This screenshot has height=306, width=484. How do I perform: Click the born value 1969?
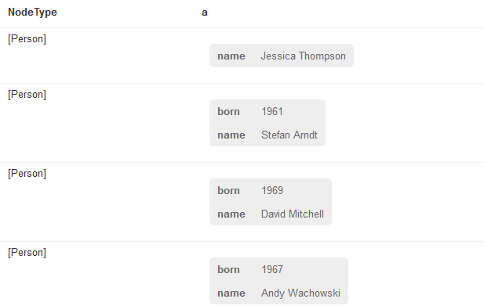pyautogui.click(x=272, y=190)
